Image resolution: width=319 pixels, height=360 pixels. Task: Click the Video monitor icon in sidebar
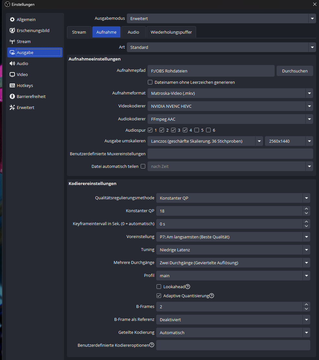12,75
